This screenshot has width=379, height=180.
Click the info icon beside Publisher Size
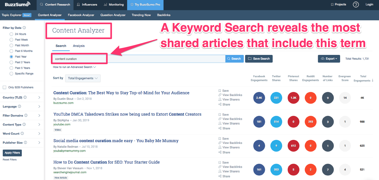25,143
